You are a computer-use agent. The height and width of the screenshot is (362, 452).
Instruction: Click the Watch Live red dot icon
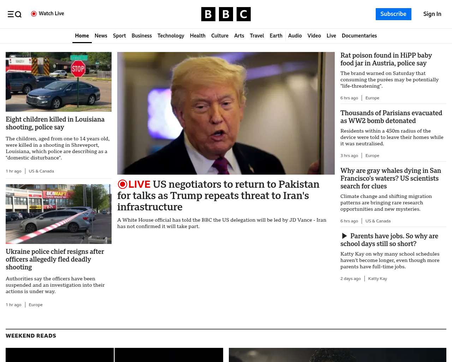pyautogui.click(x=34, y=14)
